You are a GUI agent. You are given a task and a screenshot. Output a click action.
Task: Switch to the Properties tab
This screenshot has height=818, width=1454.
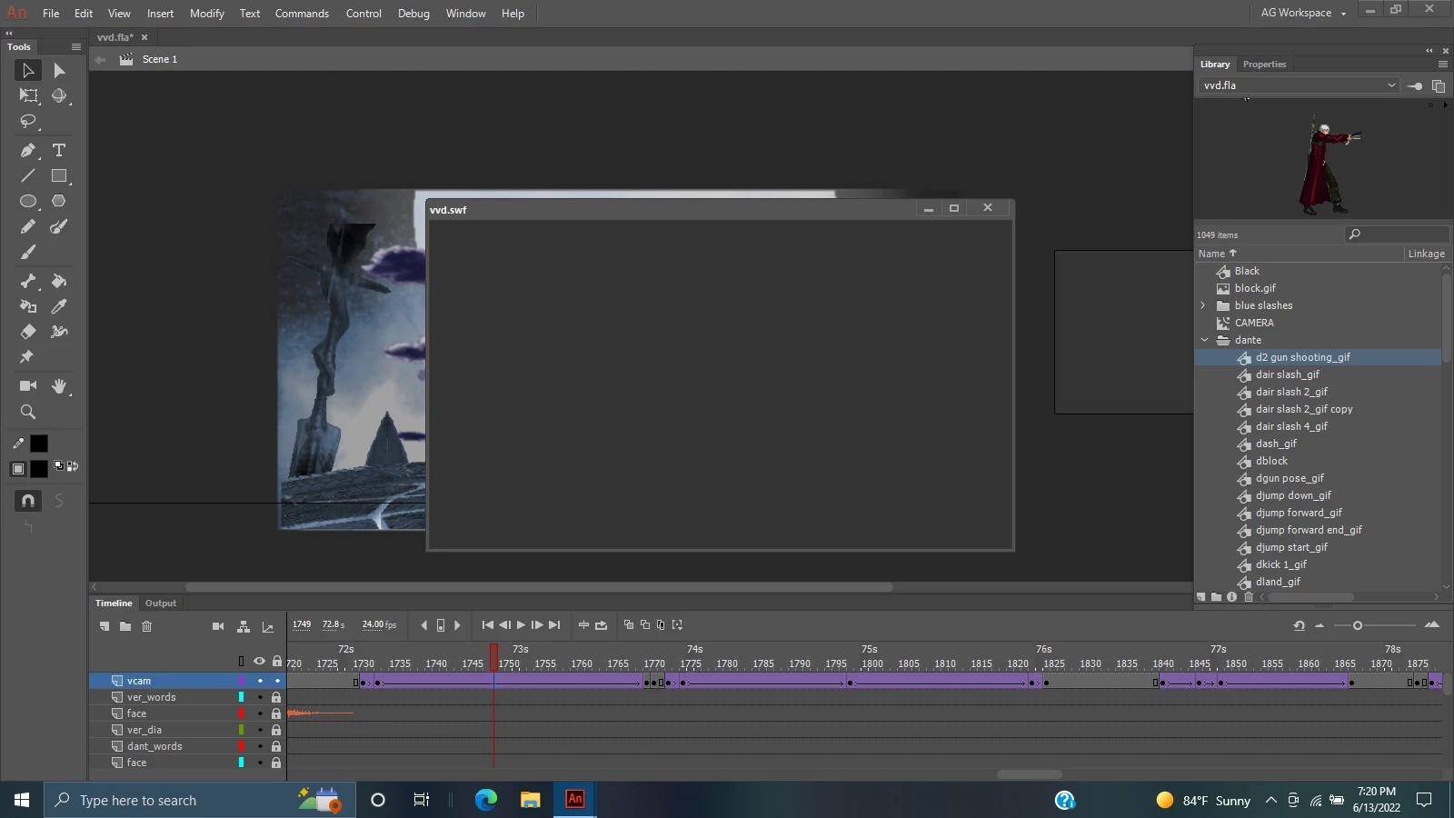1264,65
